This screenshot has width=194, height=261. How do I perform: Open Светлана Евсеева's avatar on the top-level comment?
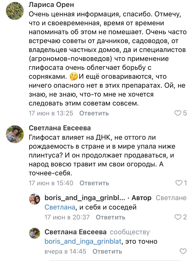[15, 134]
